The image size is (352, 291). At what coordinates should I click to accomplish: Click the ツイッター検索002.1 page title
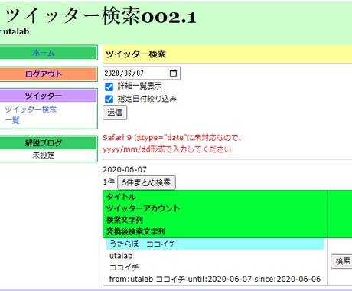click(x=101, y=16)
